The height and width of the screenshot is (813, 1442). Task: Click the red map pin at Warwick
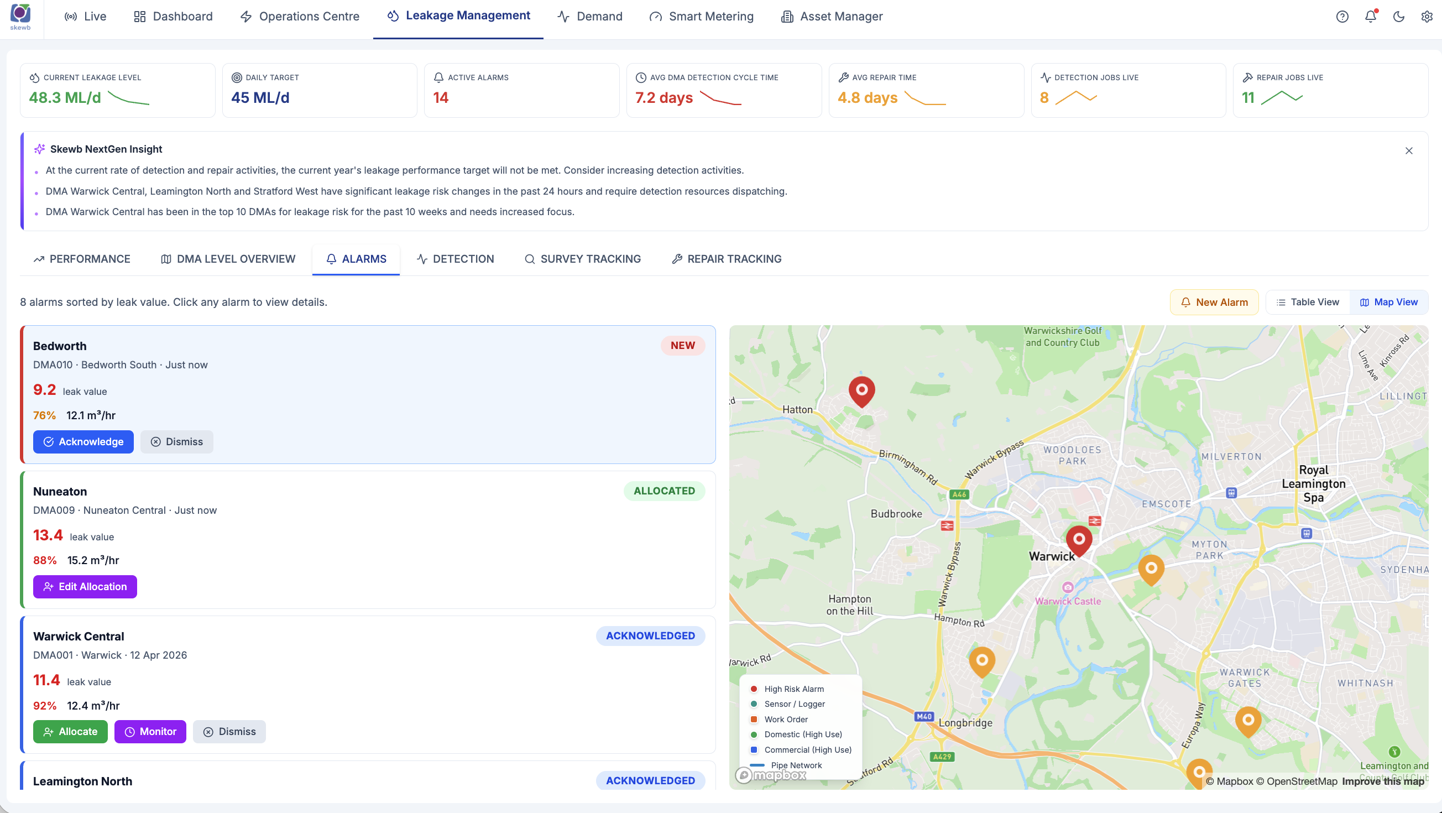tap(1079, 540)
